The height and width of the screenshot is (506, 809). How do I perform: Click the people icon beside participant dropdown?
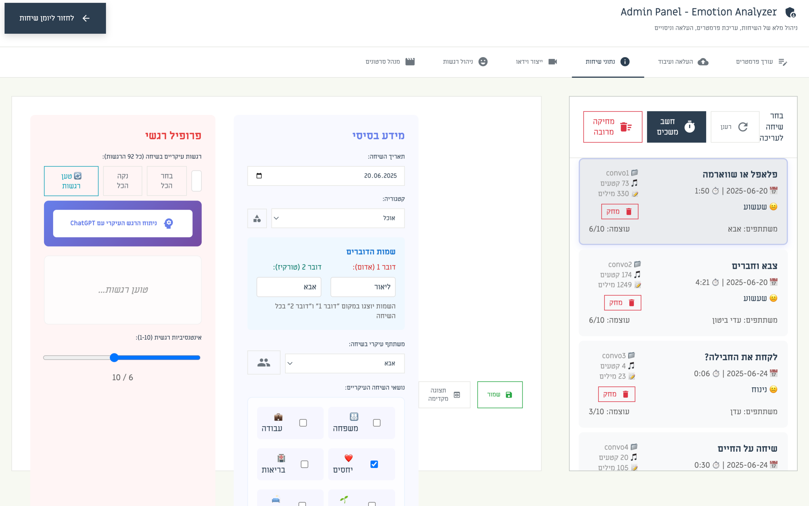coord(263,363)
